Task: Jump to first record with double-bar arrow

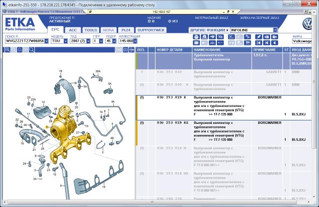Action: click(x=258, y=43)
